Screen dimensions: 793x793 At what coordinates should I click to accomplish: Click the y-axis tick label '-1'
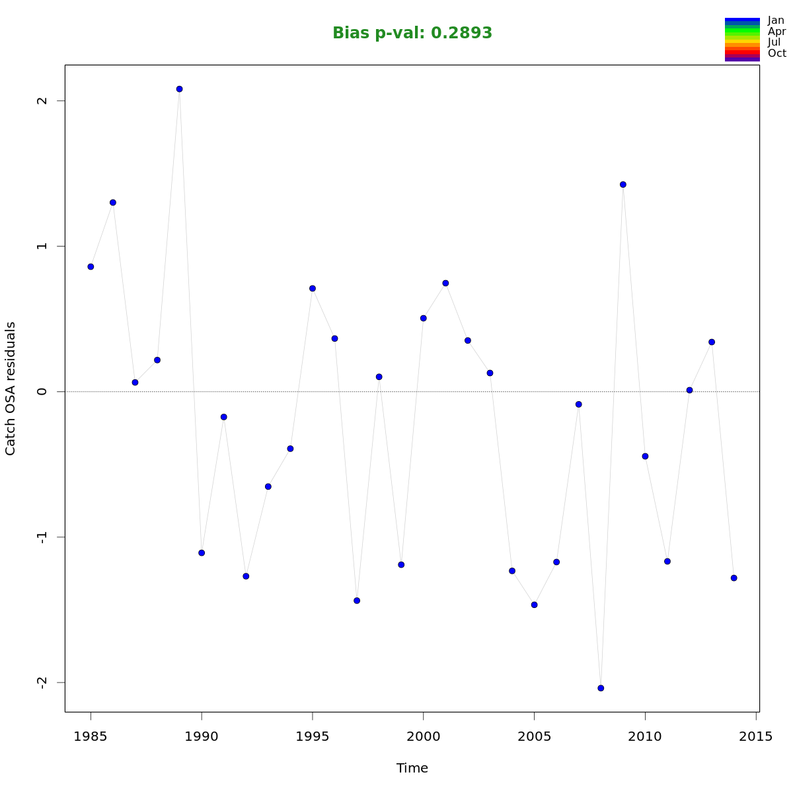click(42, 537)
